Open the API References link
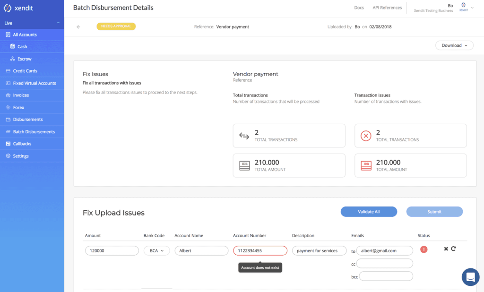This screenshot has width=484, height=292. [x=387, y=8]
